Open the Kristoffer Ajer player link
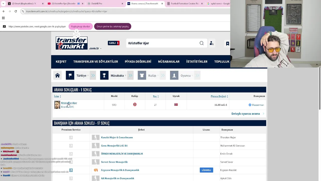Screen dimensions: 321x181 pyautogui.click(x=69, y=103)
